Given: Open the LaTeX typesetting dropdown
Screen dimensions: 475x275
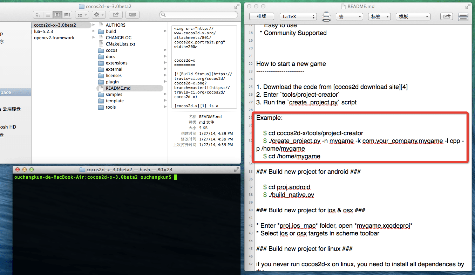Looking at the screenshot, I should pyautogui.click(x=298, y=16).
